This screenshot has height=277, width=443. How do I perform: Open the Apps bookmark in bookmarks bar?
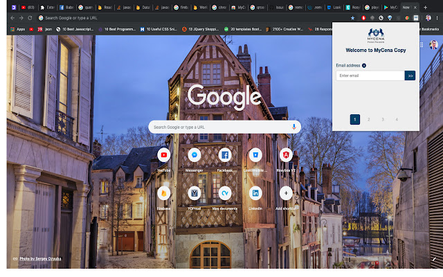point(17,29)
